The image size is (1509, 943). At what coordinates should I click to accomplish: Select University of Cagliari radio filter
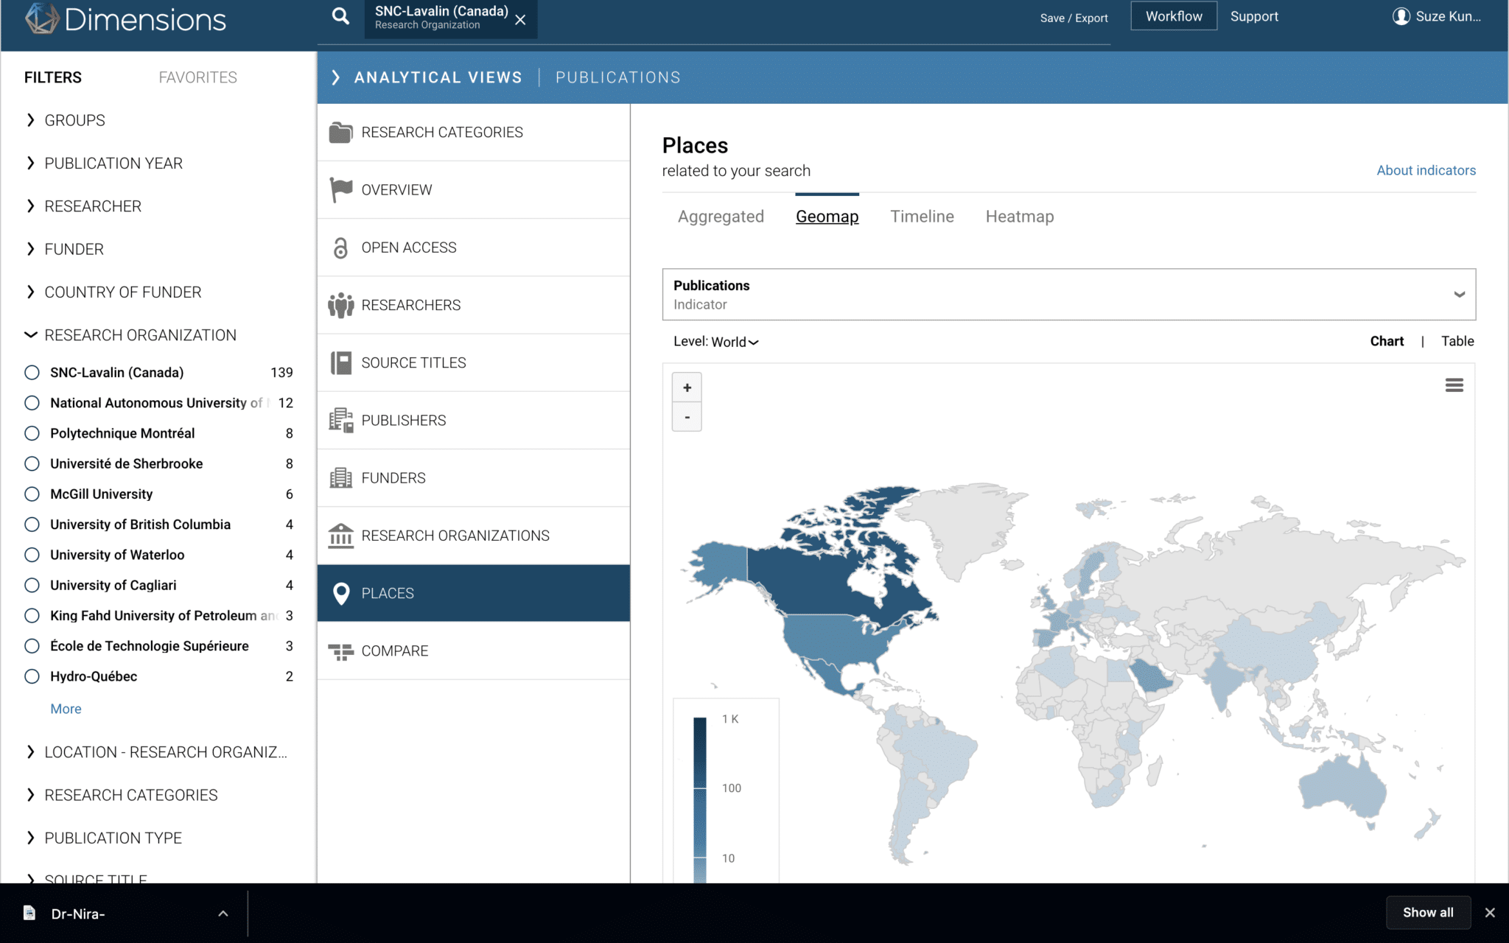(32, 585)
